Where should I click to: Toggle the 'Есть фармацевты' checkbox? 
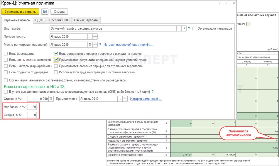pyautogui.click(x=6, y=54)
